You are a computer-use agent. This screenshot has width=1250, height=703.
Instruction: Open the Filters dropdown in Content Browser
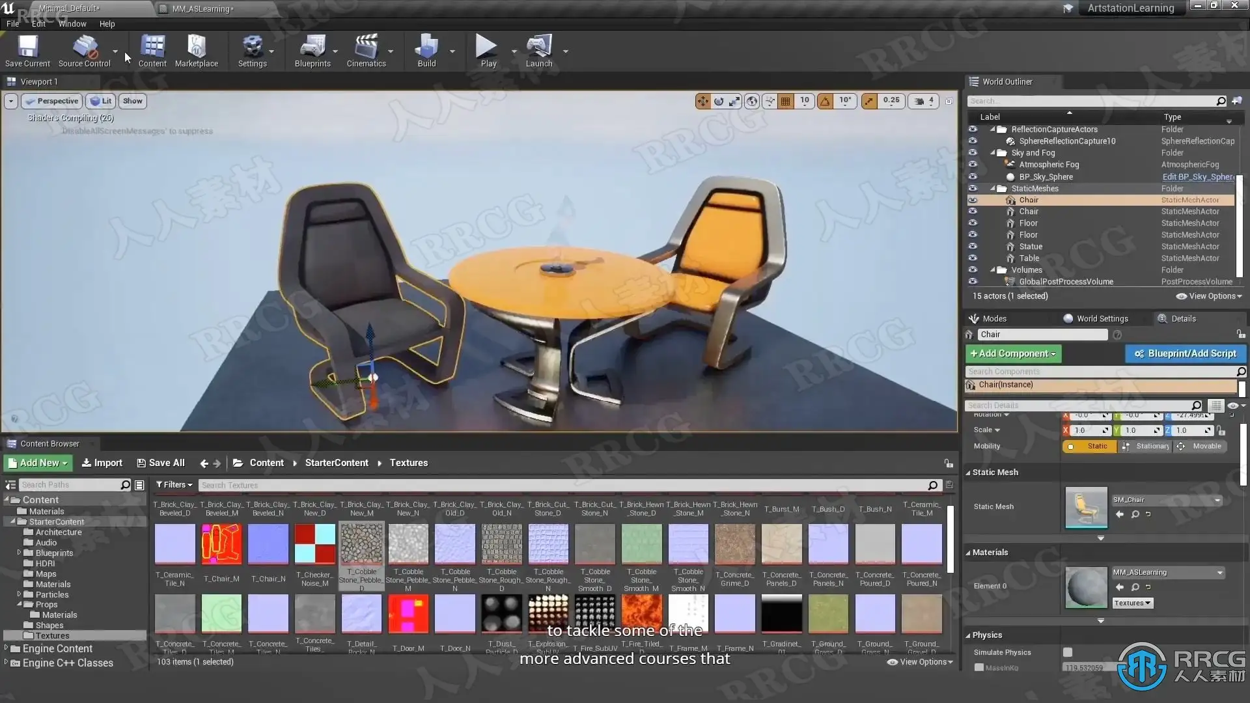(174, 485)
